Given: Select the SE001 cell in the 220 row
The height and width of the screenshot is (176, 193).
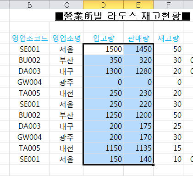Looking at the screenshot, I should click(x=30, y=104).
